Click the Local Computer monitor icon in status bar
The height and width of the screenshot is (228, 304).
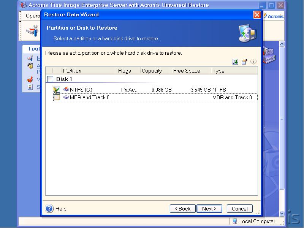(234, 221)
